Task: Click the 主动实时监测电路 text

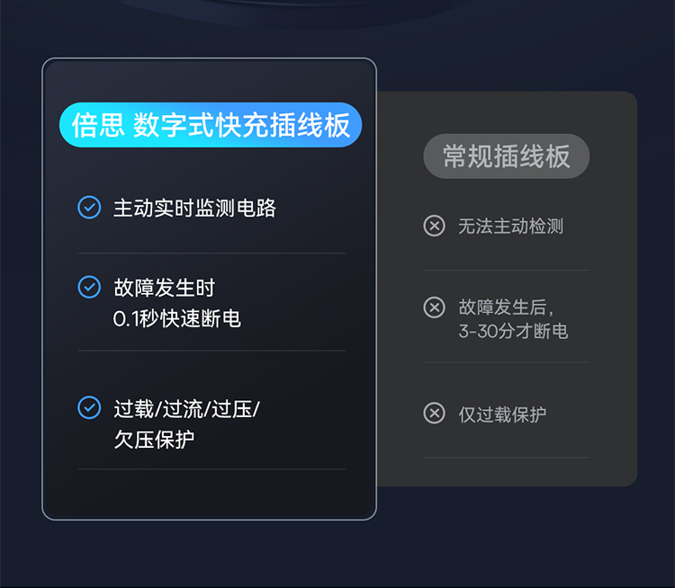Action: 194,209
